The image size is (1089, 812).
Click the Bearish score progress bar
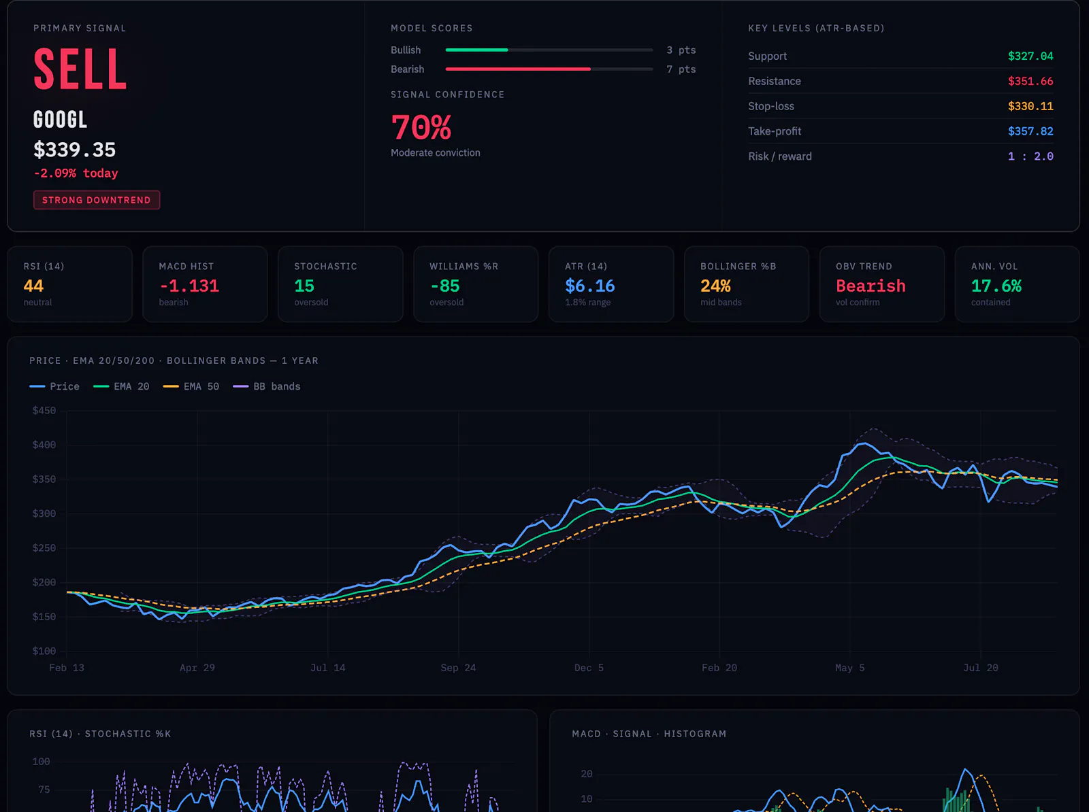[549, 69]
